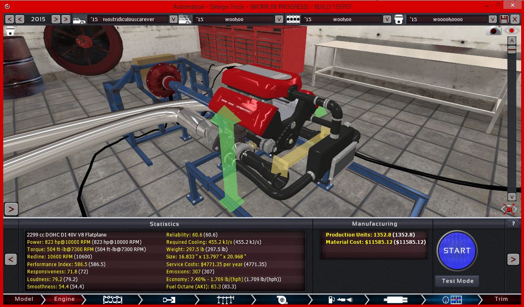This screenshot has width=524, height=307.
Task: Open the engine block configuration tab icon
Action: tap(112, 299)
